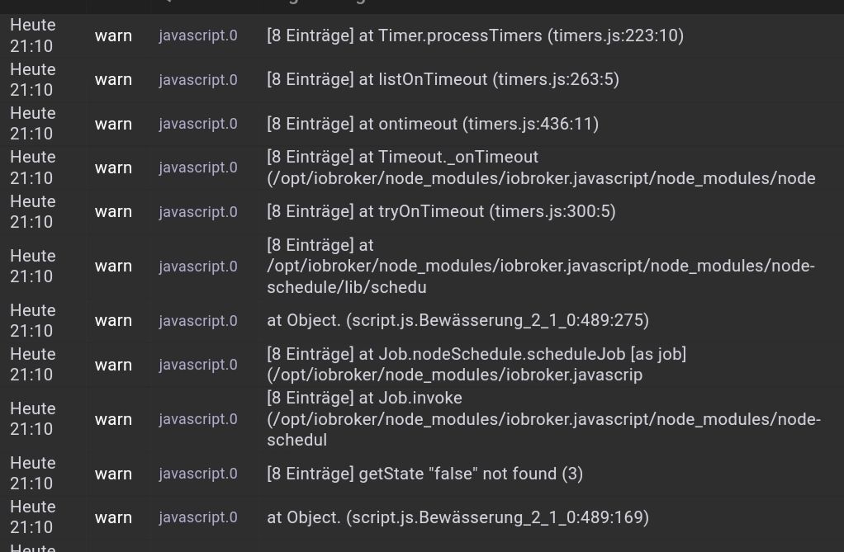Click the listOnTimeout log entry text
This screenshot has height=552, width=844.
point(443,80)
